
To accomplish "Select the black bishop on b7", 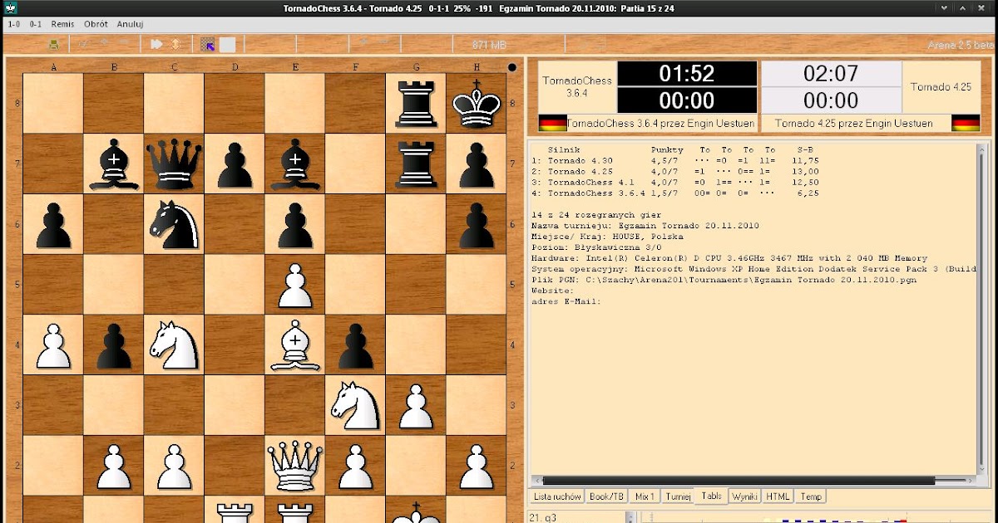I will tap(113, 164).
